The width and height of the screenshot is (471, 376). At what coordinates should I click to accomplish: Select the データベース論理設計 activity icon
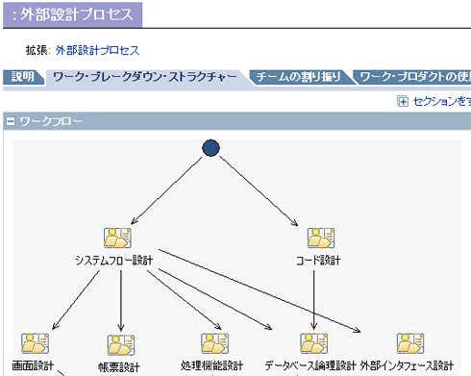pos(313,343)
